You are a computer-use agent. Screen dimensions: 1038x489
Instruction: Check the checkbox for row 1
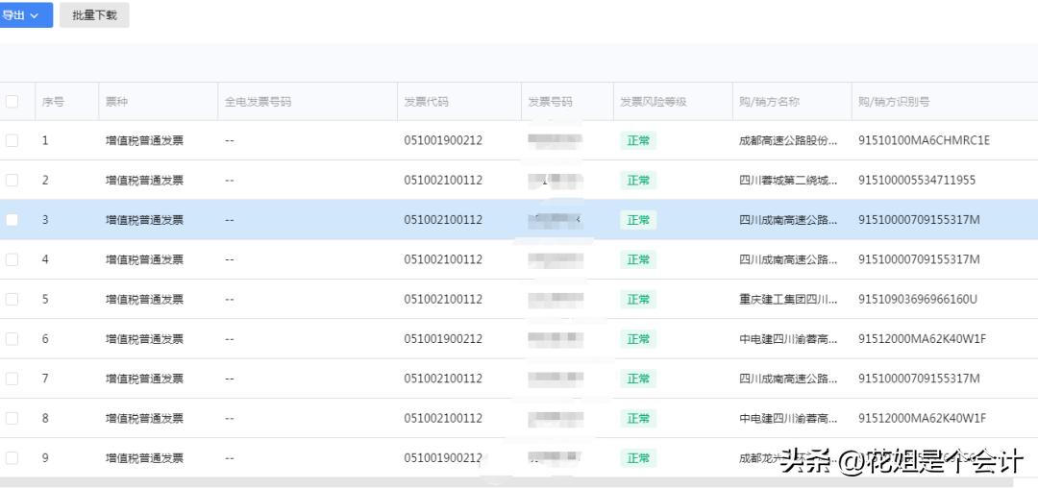click(x=12, y=140)
